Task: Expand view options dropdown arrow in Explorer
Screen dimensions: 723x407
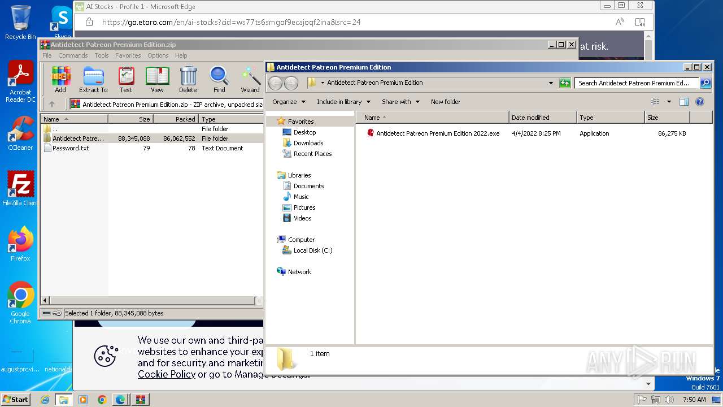Action: click(x=669, y=102)
